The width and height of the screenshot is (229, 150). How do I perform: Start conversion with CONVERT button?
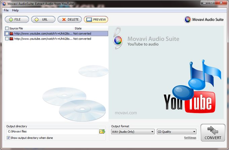coord(213,133)
